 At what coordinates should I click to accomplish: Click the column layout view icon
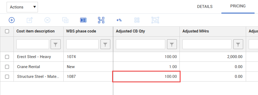pyautogui.click(x=83, y=20)
